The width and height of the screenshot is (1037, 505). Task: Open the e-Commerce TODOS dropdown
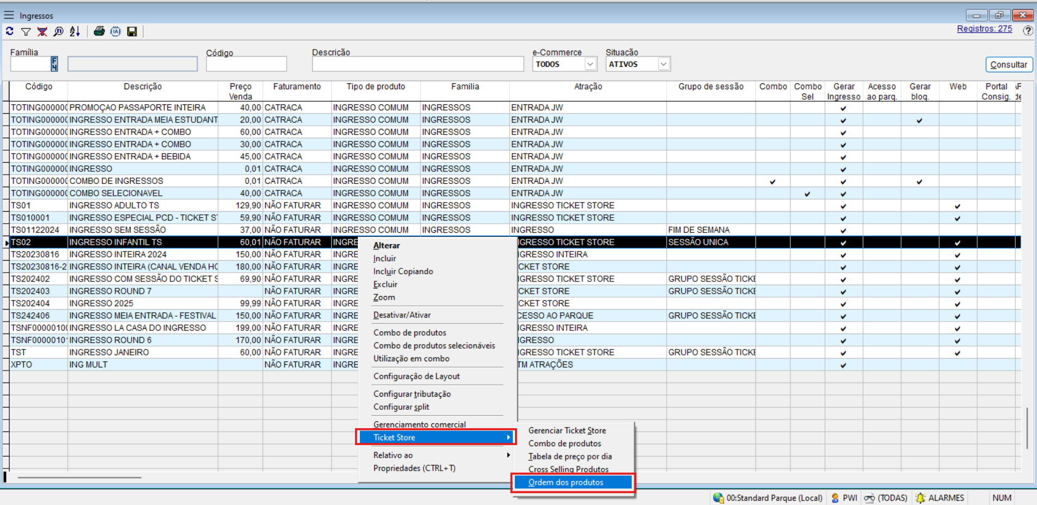coord(590,64)
